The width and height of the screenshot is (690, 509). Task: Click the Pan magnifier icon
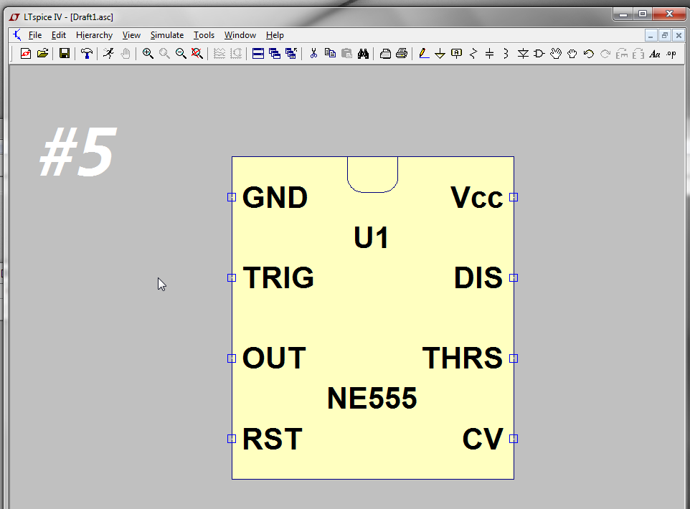pyautogui.click(x=164, y=54)
